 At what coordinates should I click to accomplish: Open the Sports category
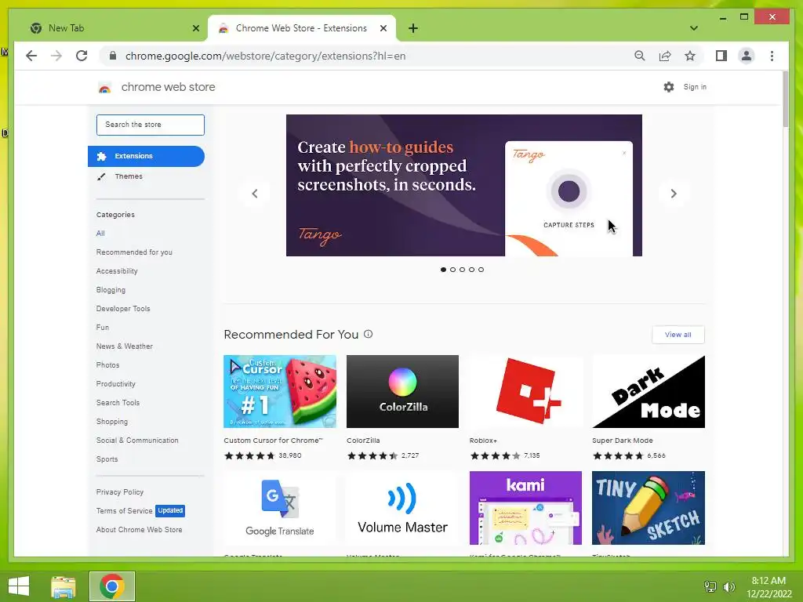(107, 459)
